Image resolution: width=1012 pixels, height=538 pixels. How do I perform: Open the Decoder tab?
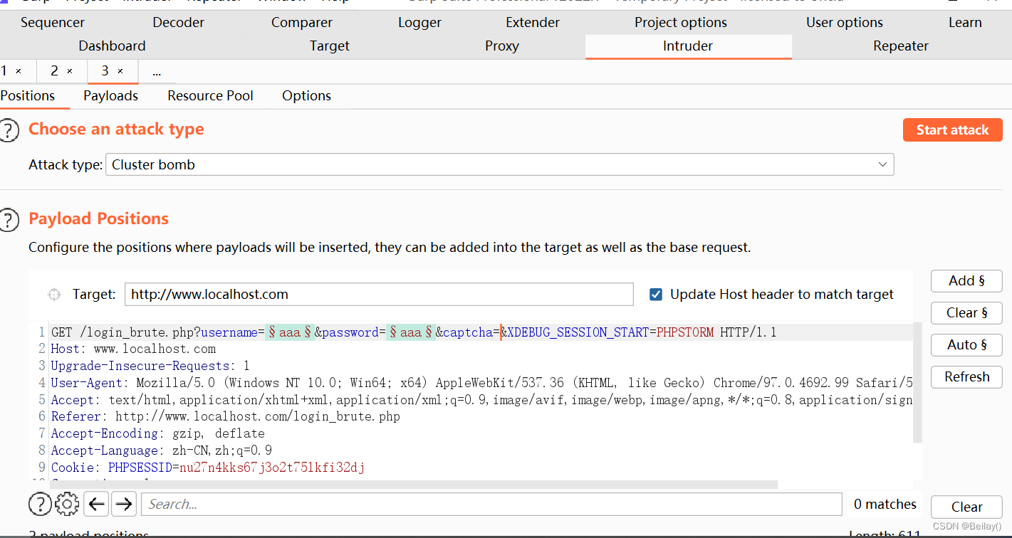[x=179, y=22]
